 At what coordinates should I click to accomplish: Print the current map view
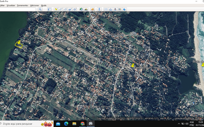[111, 9]
